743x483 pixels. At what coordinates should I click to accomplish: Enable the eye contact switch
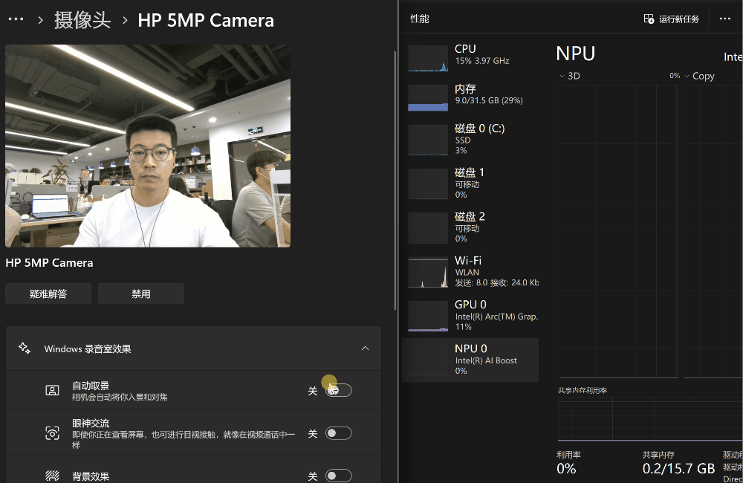[x=339, y=433]
